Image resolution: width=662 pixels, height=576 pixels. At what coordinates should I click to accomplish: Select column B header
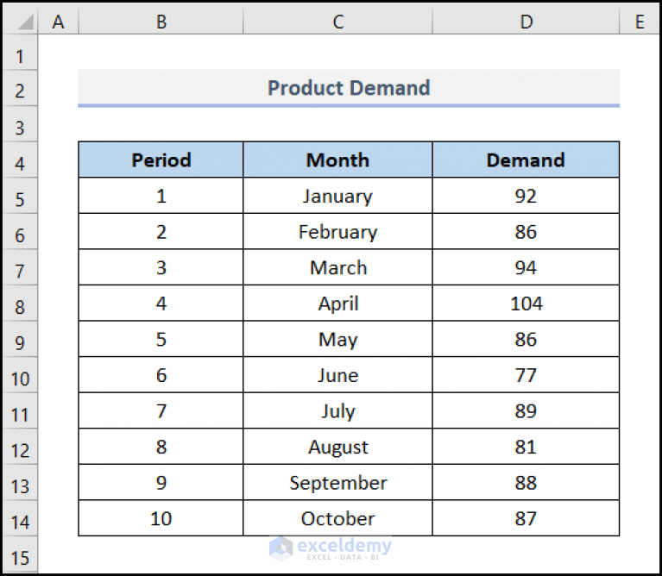point(161,22)
